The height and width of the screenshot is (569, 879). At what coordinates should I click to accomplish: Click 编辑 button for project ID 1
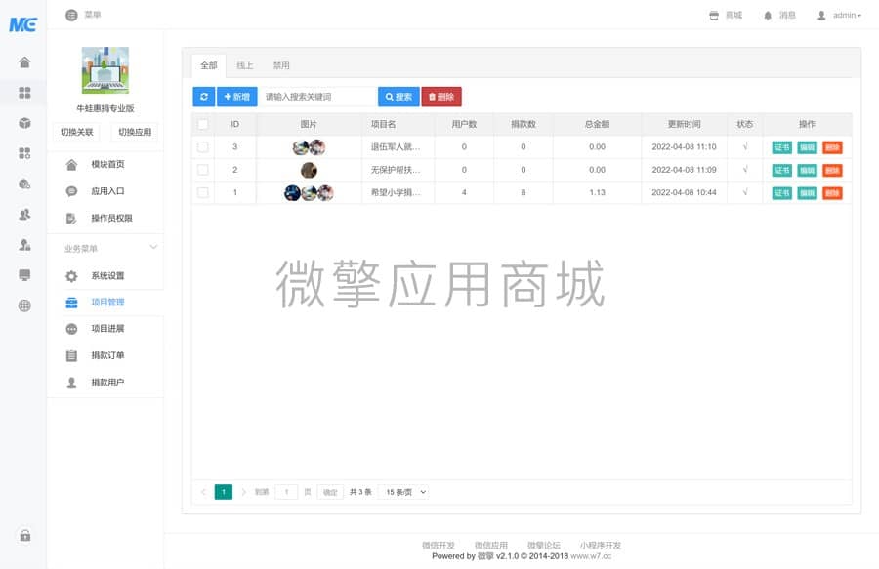click(x=808, y=193)
